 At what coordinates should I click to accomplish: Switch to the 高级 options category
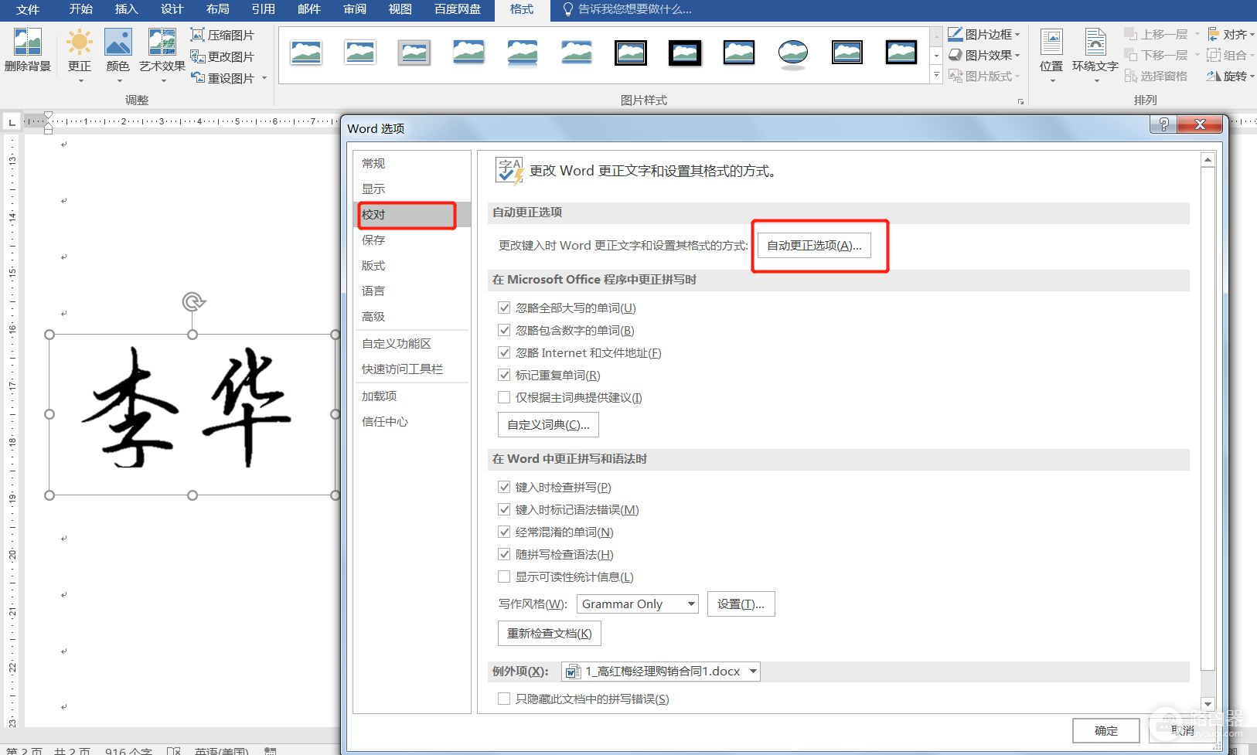tap(373, 317)
